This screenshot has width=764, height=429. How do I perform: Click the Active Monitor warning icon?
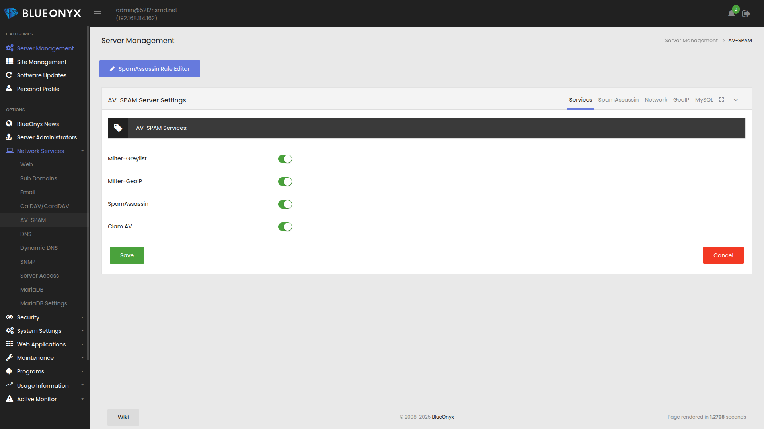pyautogui.click(x=10, y=399)
